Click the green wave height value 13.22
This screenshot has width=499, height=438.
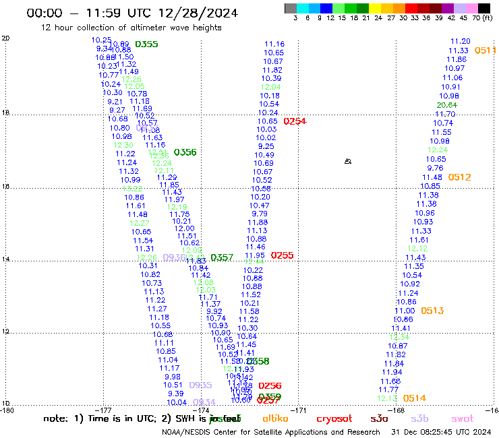point(132,189)
